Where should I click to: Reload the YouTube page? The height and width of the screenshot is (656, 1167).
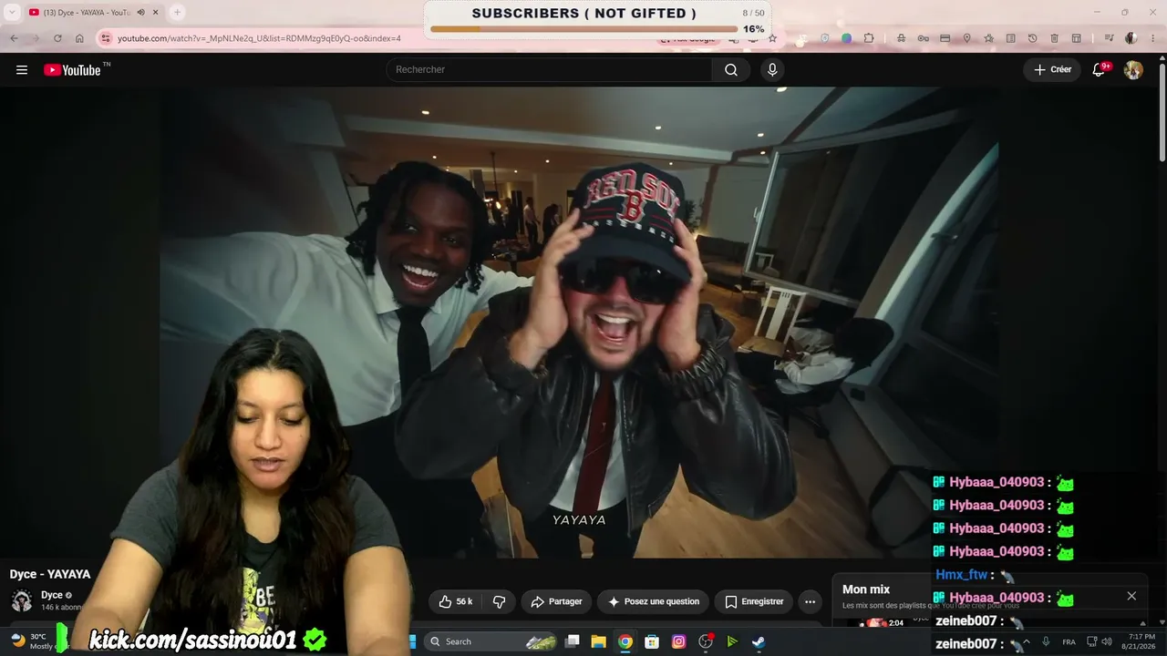(x=57, y=38)
